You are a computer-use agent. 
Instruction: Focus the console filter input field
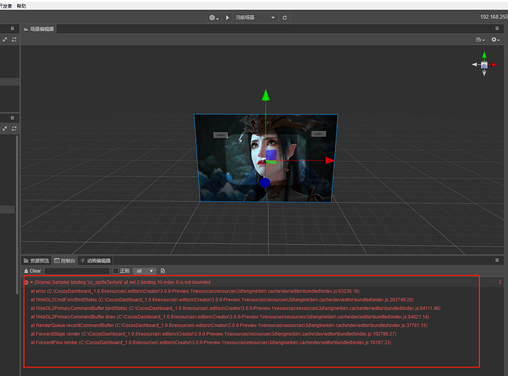(77, 271)
